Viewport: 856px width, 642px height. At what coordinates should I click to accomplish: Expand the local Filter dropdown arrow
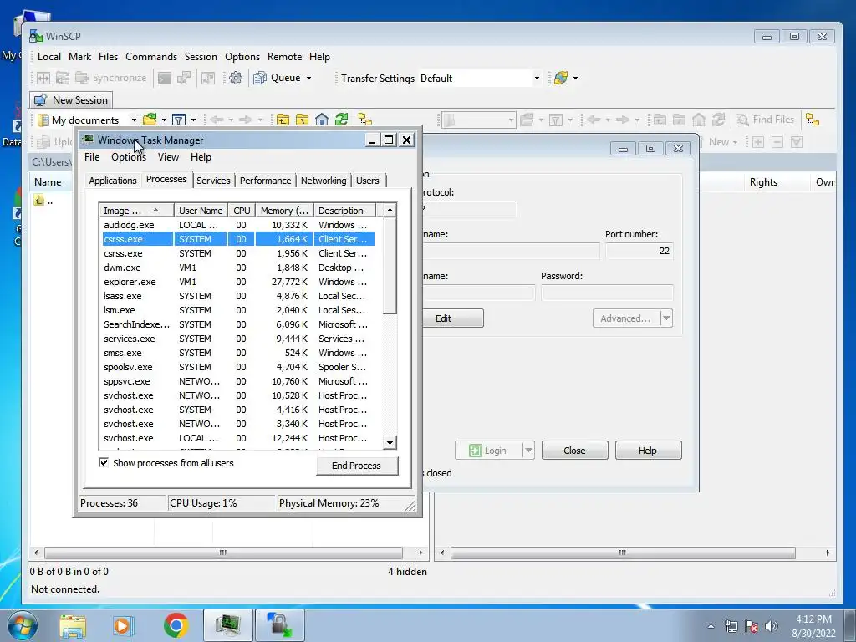193,120
